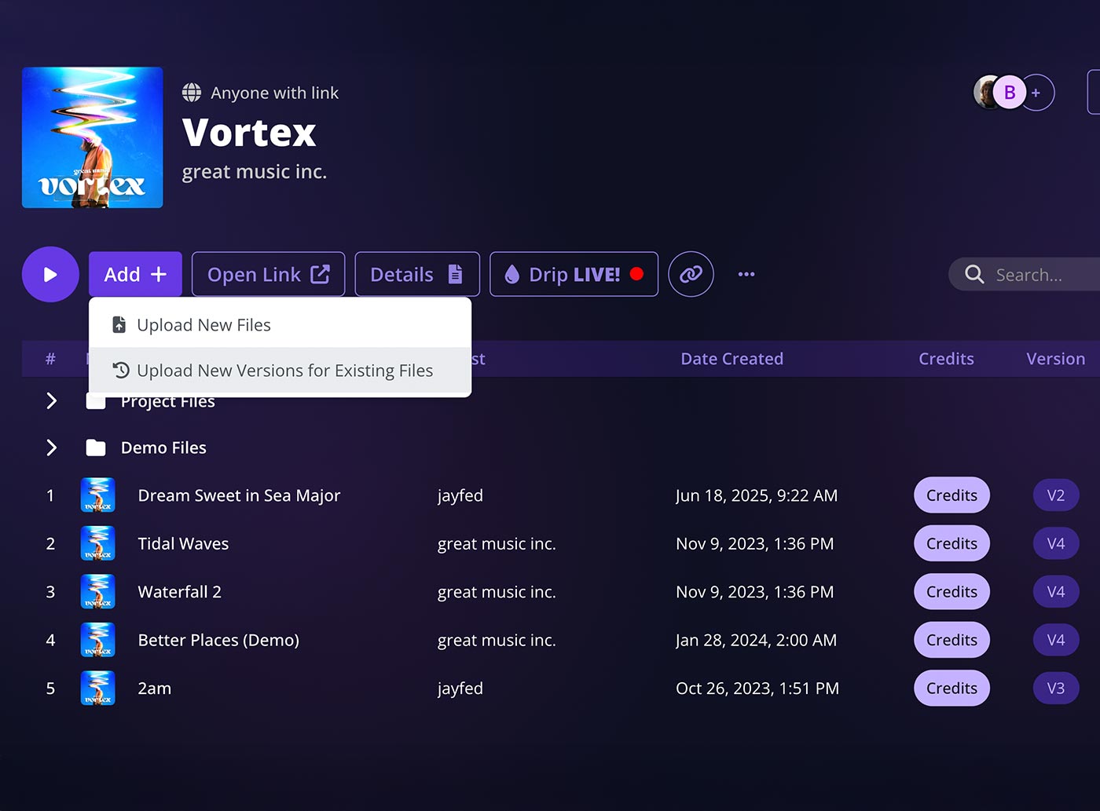Click 2am track thumbnail

pos(98,689)
